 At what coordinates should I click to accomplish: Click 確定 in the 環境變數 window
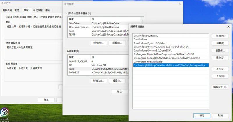tap(119, 91)
